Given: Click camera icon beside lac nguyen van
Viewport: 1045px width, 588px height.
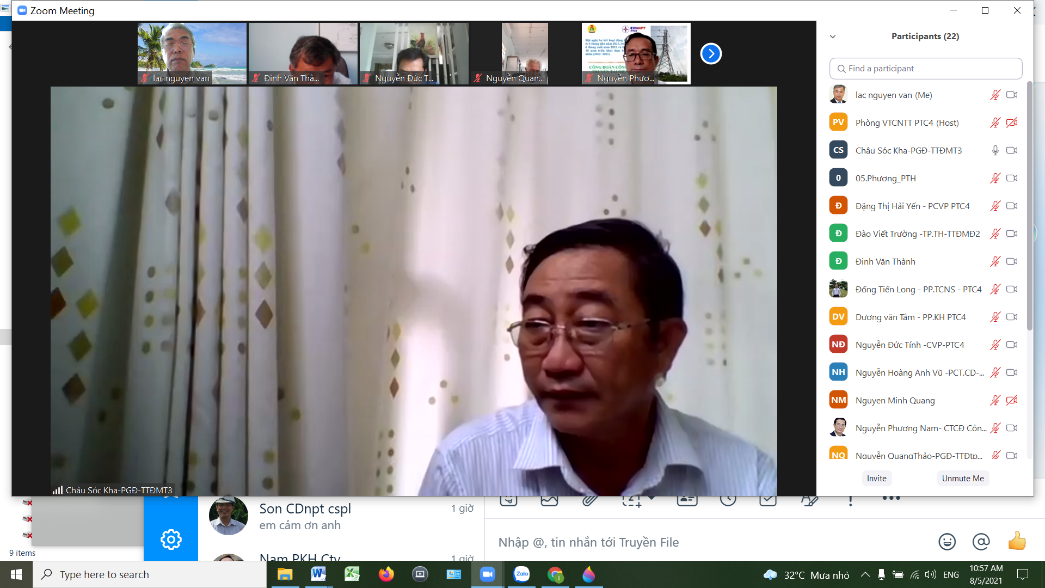Looking at the screenshot, I should [x=1012, y=95].
